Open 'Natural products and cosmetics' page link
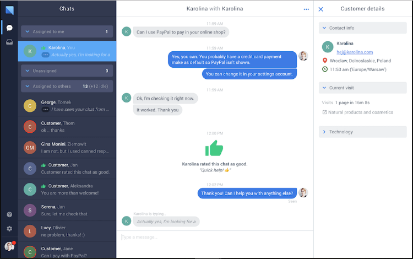Viewport: 413px width, 259px height. (x=360, y=112)
